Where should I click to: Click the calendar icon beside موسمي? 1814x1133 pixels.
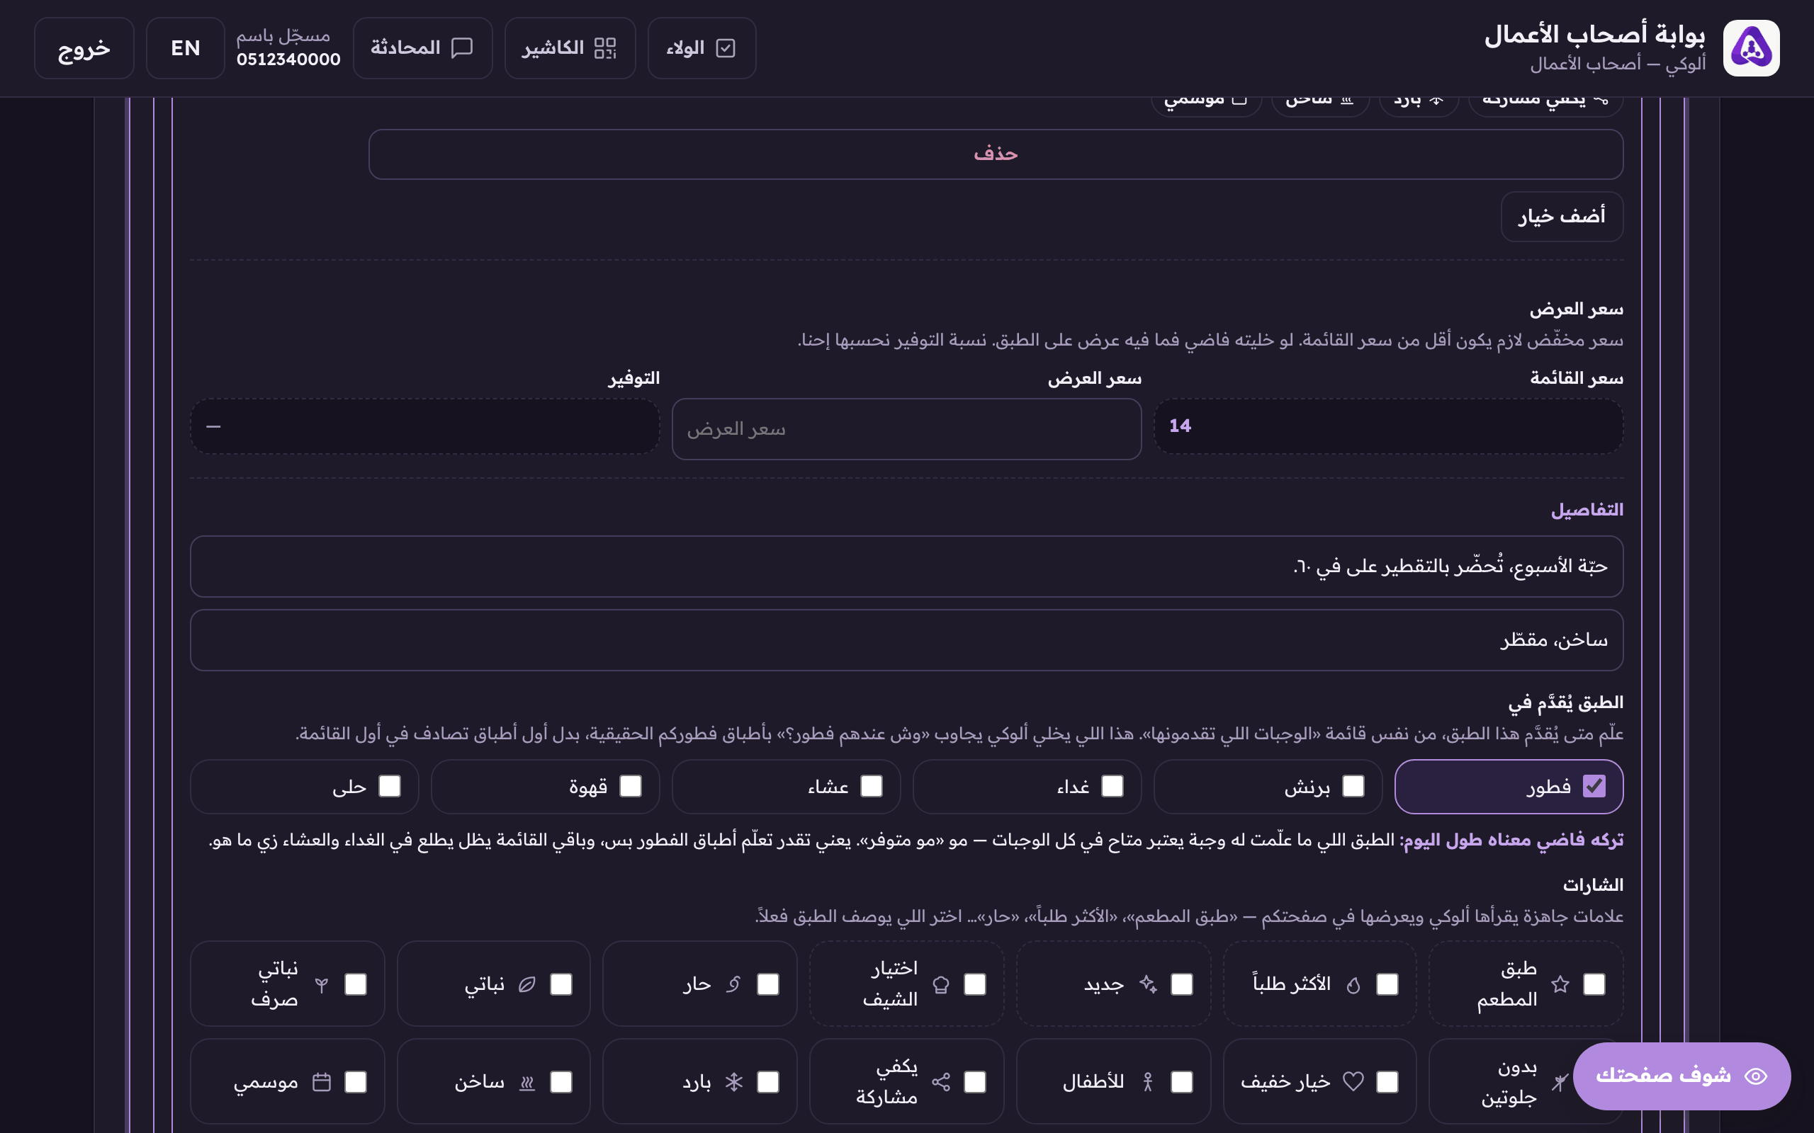pos(322,1081)
